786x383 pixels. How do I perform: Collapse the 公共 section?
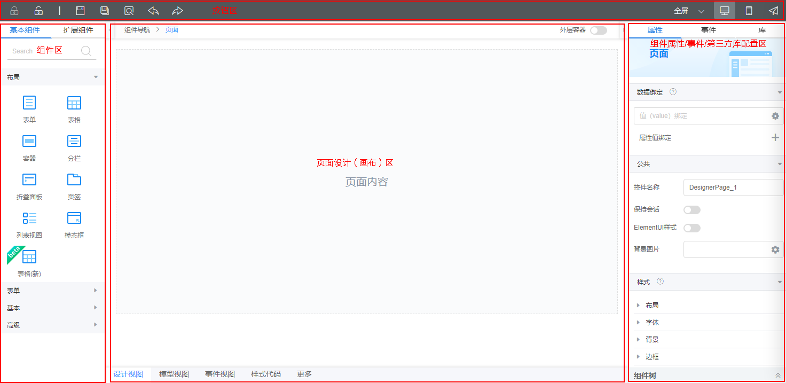click(x=706, y=163)
